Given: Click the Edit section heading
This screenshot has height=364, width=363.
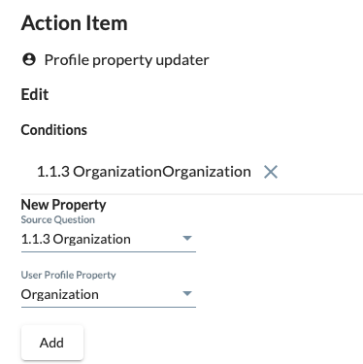Looking at the screenshot, I should coord(35,95).
